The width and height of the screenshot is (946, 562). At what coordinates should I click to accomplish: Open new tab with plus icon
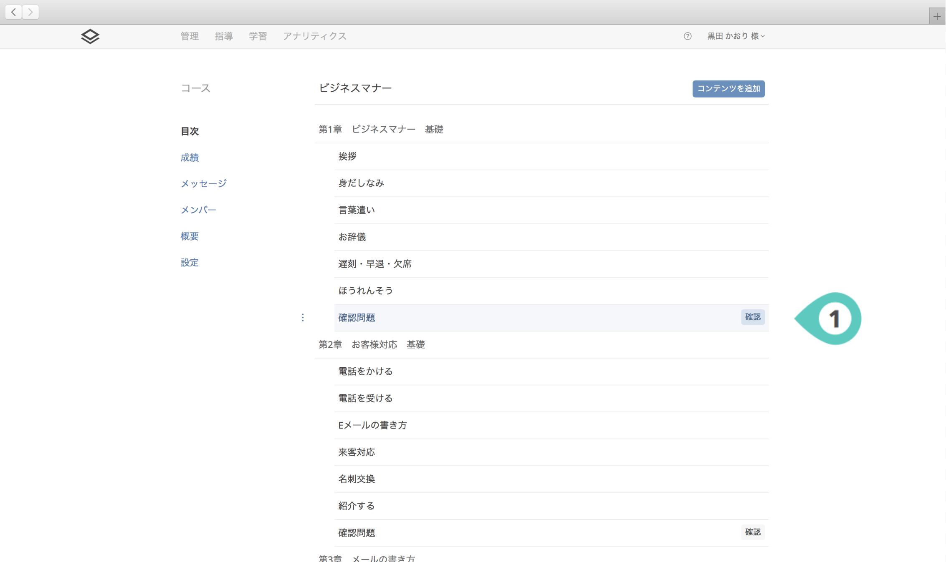[937, 17]
